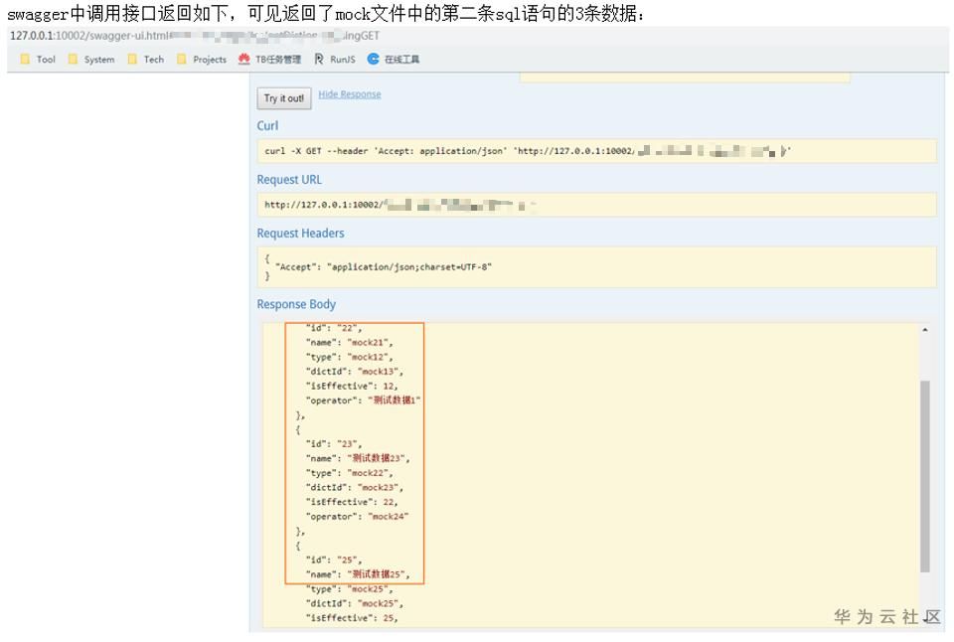Select the curl command text box
Viewport: 954px width, 642px height.
click(597, 151)
